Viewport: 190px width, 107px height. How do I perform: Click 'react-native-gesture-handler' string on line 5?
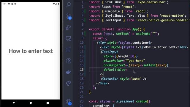(x=163, y=20)
